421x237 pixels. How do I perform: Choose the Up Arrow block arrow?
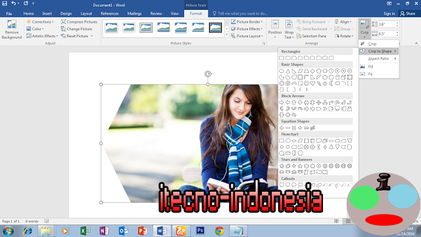pyautogui.click(x=294, y=102)
